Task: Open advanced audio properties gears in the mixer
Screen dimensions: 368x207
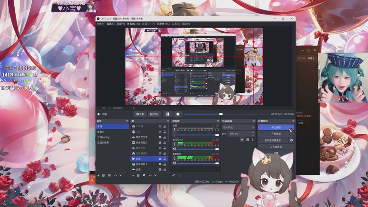Action: point(174,175)
